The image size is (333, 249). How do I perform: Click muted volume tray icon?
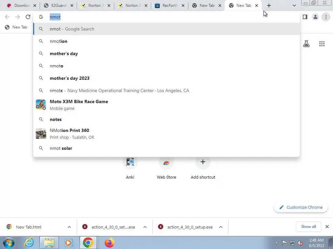(300, 243)
